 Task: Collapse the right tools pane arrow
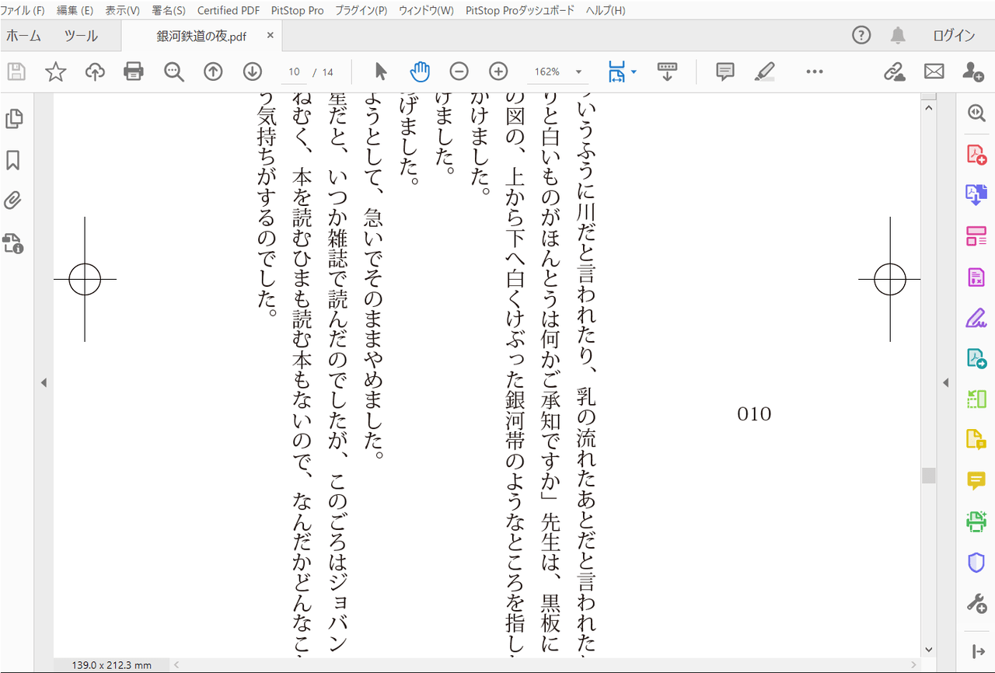point(946,382)
